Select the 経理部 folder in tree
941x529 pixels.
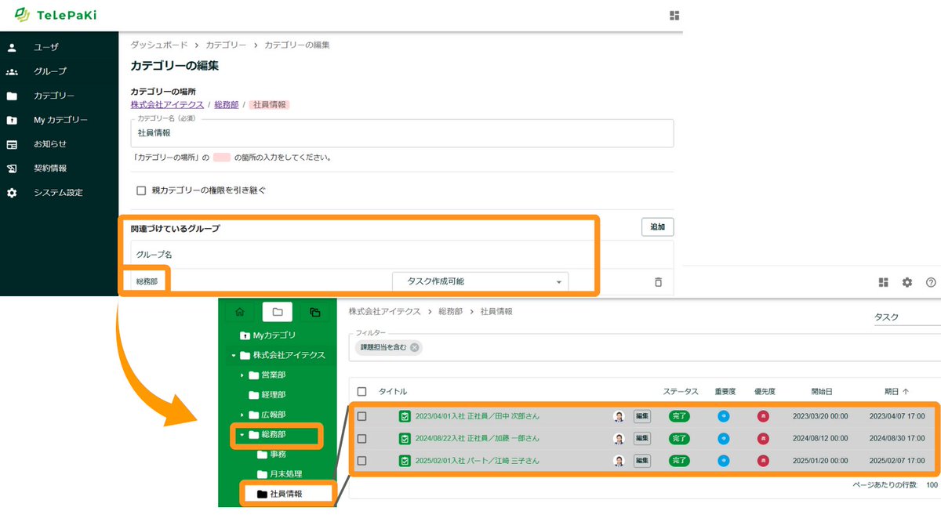(x=267, y=395)
